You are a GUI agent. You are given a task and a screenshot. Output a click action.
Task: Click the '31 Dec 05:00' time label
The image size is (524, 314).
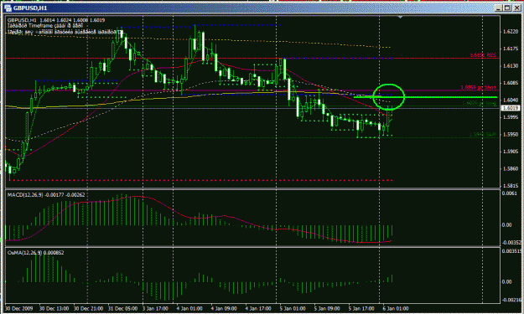click(x=122, y=309)
